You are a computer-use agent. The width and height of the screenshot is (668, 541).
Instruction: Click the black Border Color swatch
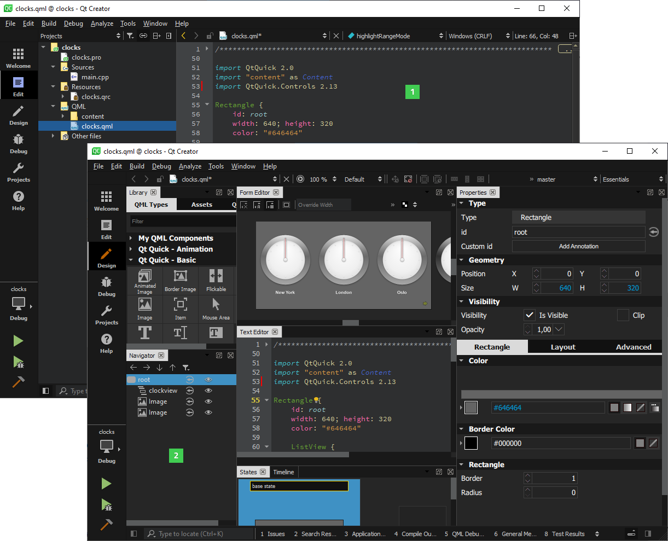[x=470, y=443]
